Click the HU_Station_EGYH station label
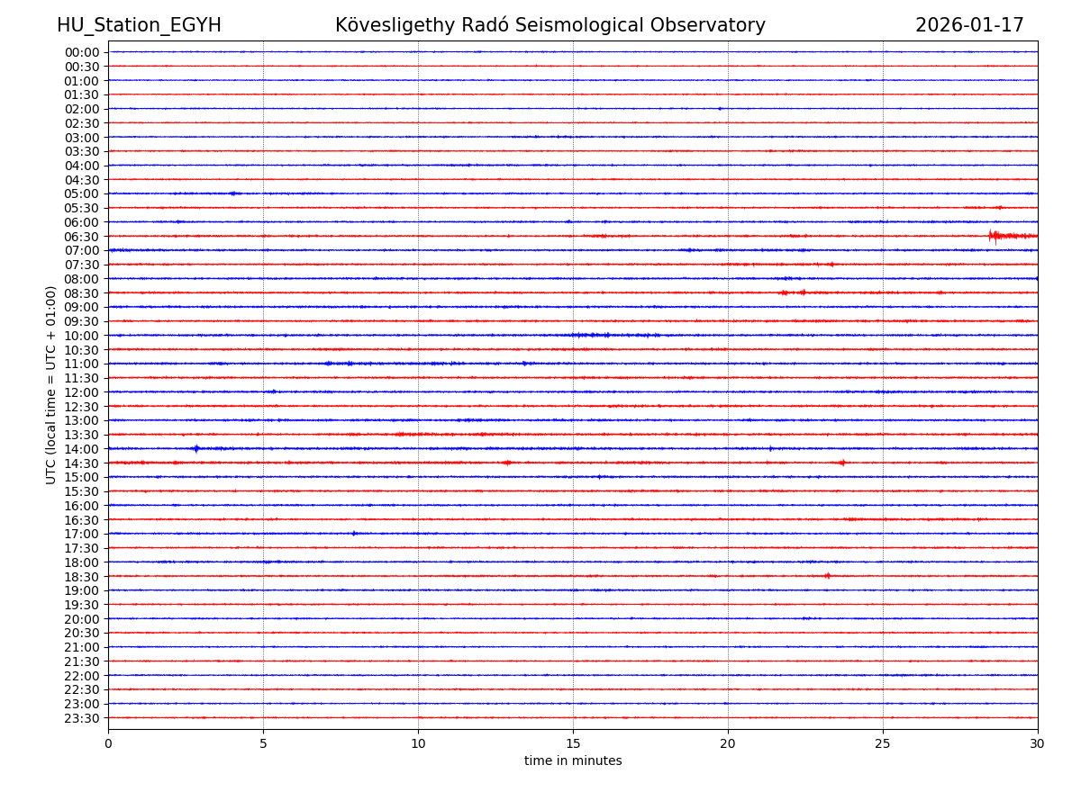The height and width of the screenshot is (810, 1081). (x=139, y=25)
